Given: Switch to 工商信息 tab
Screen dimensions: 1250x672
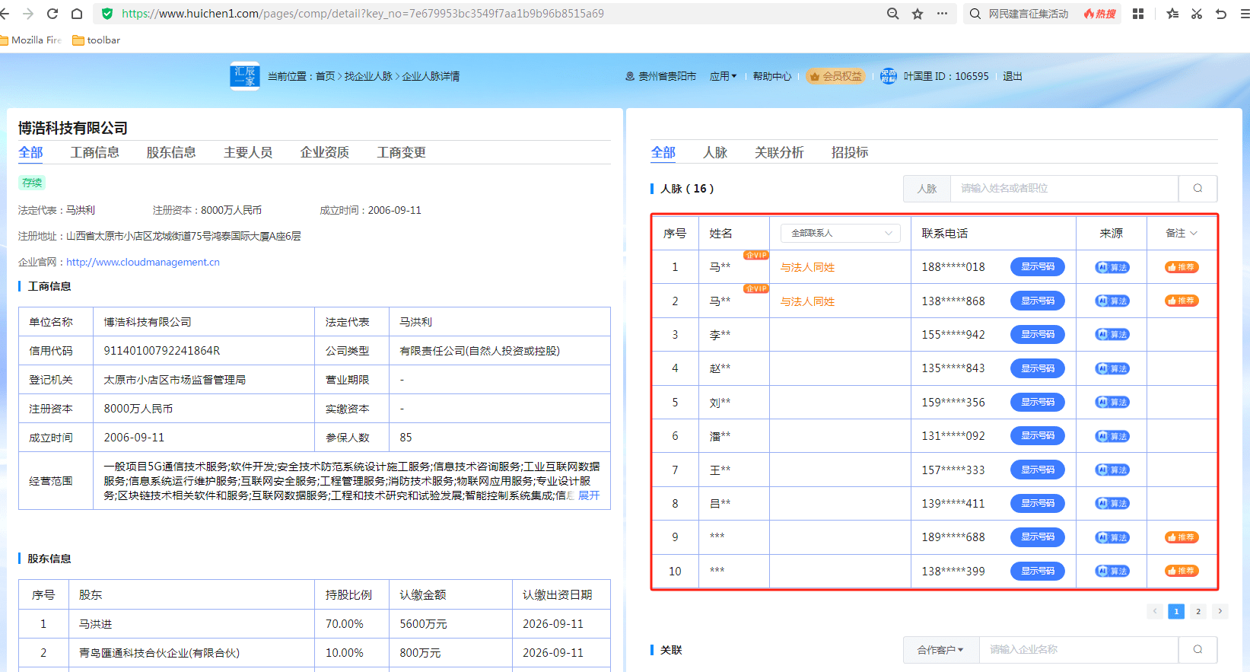Looking at the screenshot, I should click(95, 152).
